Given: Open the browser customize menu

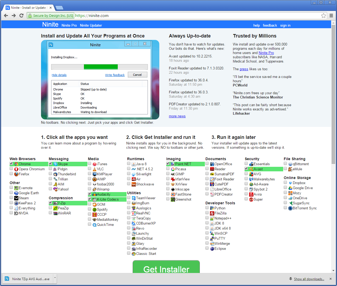Looking at the screenshot, I should pos(331,15).
